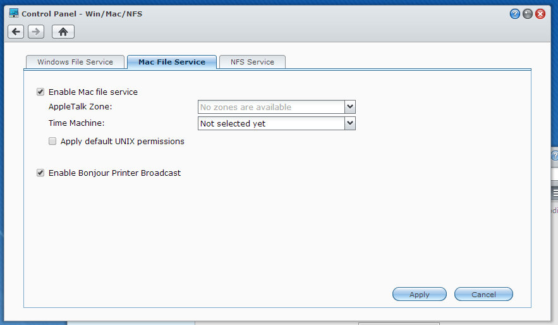
Task: Select the Mac File Service tab
Action: [172, 62]
